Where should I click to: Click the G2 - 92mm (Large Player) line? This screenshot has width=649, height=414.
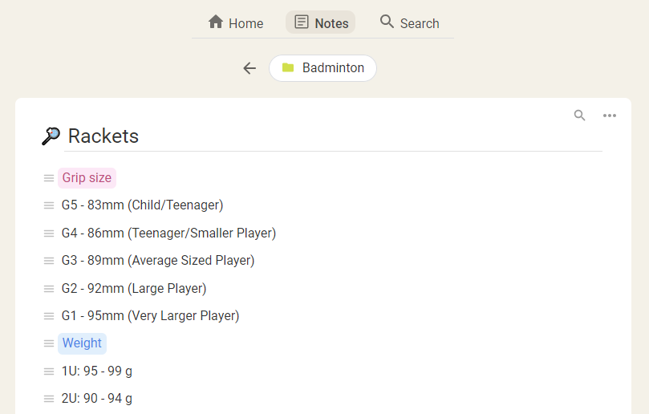coord(134,289)
